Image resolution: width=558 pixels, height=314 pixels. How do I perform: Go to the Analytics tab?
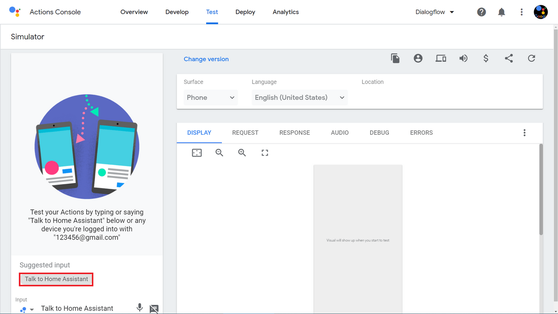click(286, 12)
